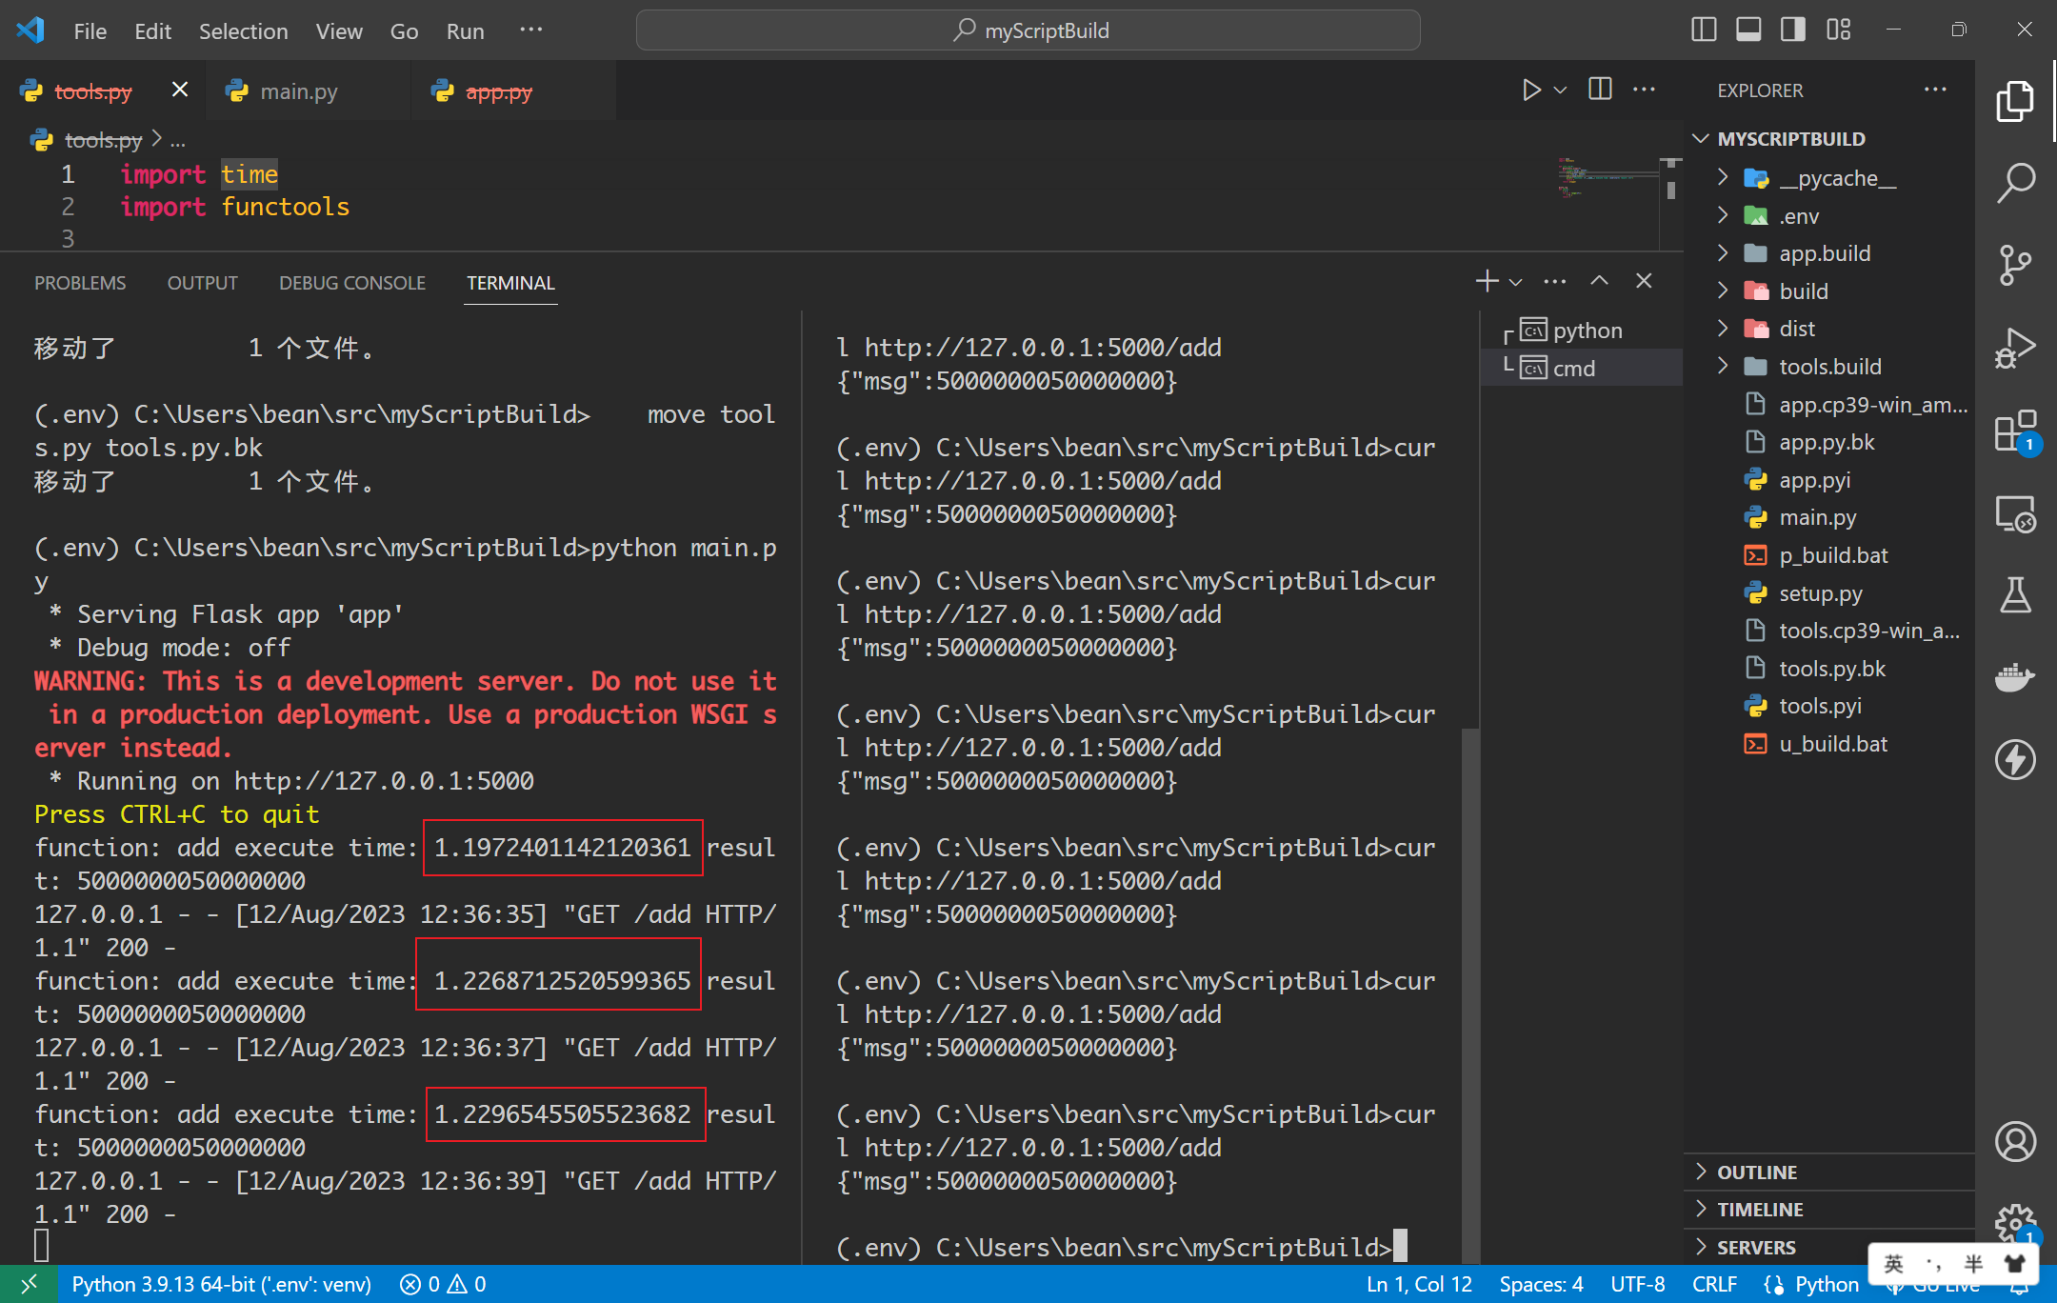Image resolution: width=2057 pixels, height=1303 pixels.
Task: Select the cmd terminal instance
Action: 1581,368
